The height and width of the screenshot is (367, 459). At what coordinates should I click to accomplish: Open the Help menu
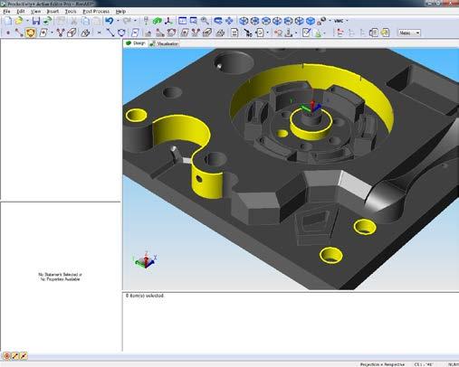point(120,12)
